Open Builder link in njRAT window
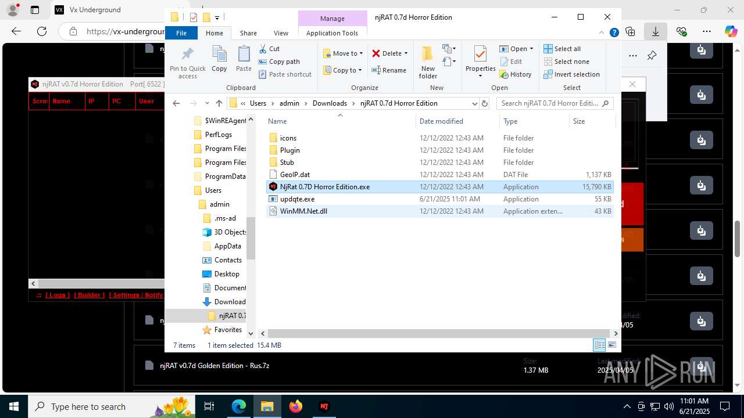The height and width of the screenshot is (418, 744). click(89, 295)
